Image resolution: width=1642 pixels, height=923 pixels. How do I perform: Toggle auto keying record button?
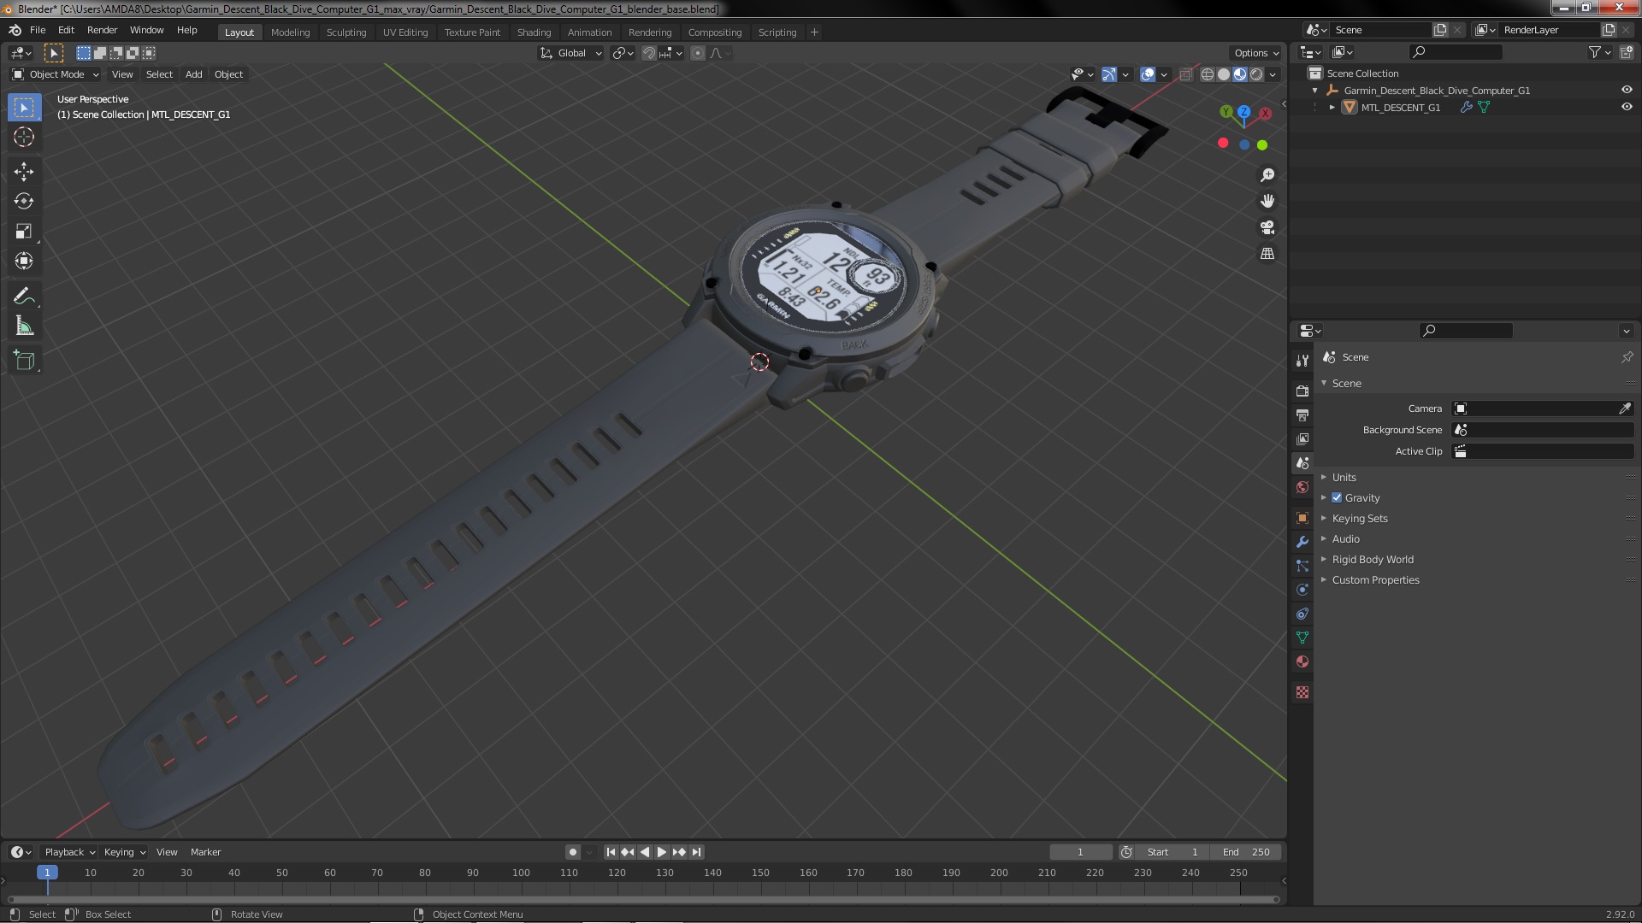573,852
